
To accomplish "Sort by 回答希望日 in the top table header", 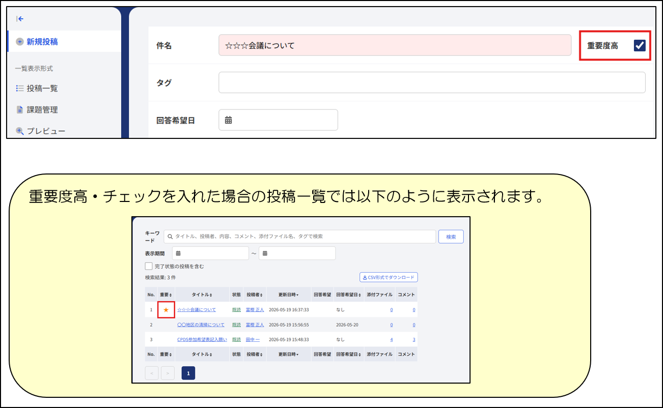I will click(348, 295).
